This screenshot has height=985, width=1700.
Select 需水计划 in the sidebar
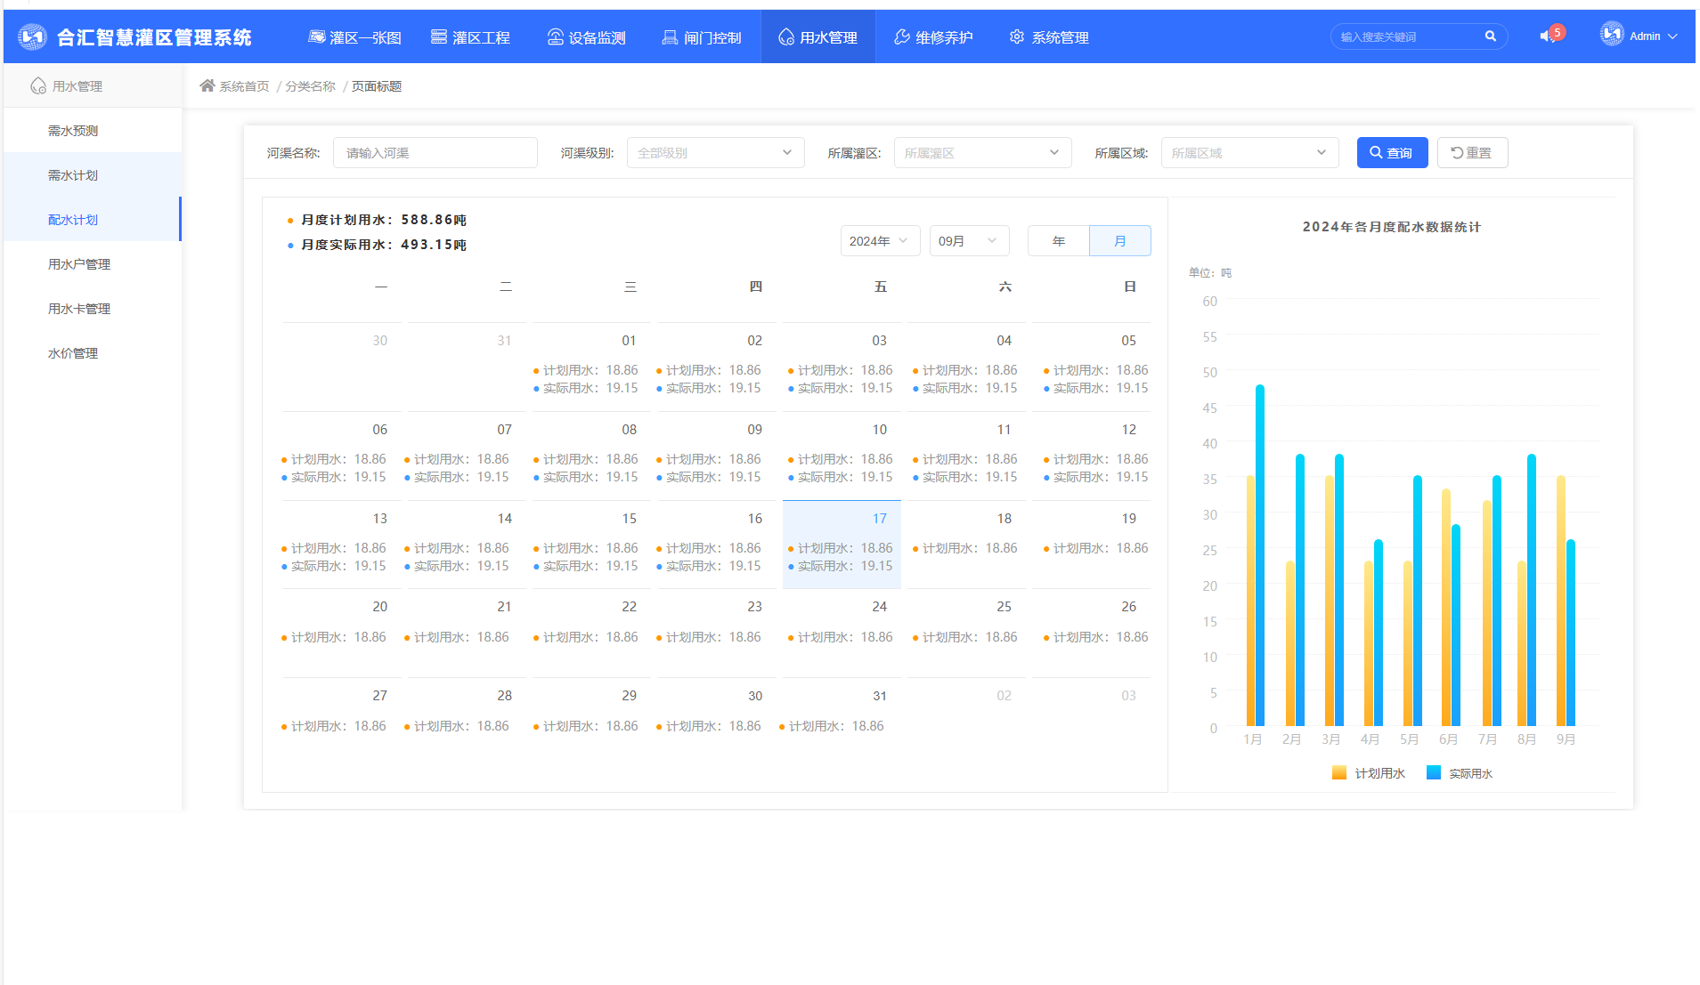click(73, 175)
